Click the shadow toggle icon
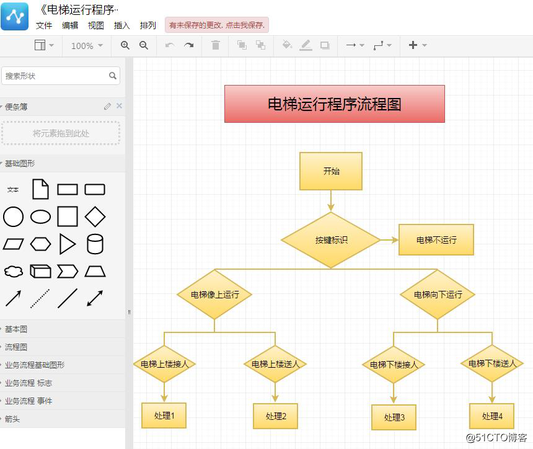The image size is (533, 449). 325,45
